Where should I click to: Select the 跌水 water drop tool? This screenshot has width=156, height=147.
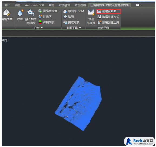[x=20, y=15]
